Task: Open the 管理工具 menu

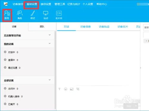Action: [60, 4]
